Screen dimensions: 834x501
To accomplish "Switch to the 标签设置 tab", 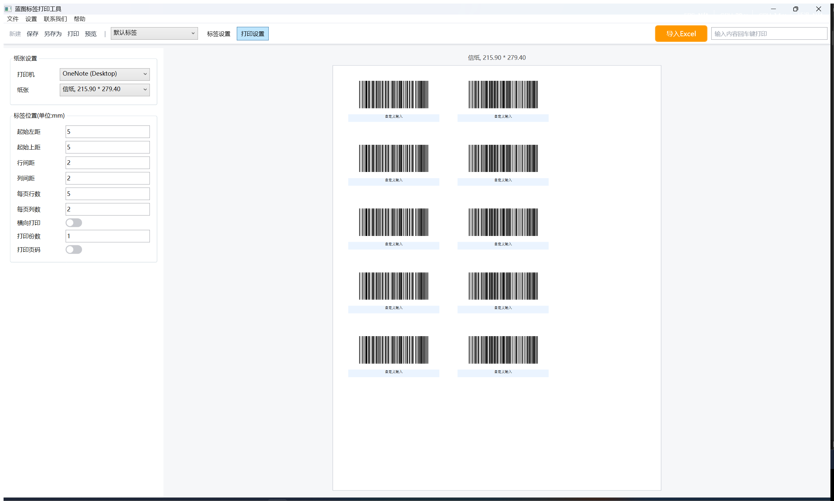I will click(219, 34).
